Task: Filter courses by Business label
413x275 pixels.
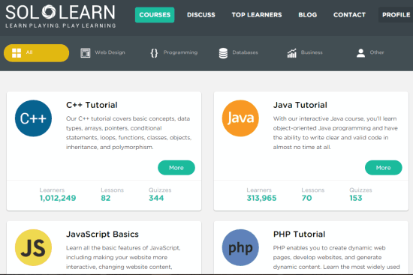Action: (x=312, y=52)
